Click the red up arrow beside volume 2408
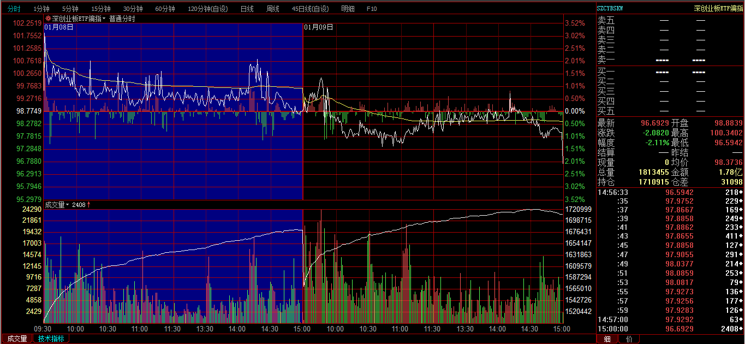 click(88, 205)
